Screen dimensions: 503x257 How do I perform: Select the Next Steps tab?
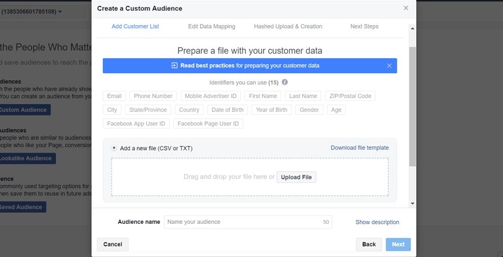tap(364, 26)
